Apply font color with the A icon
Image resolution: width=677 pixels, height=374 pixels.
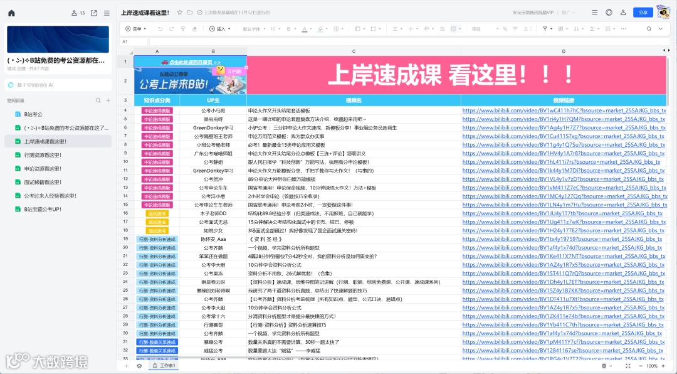(305, 29)
